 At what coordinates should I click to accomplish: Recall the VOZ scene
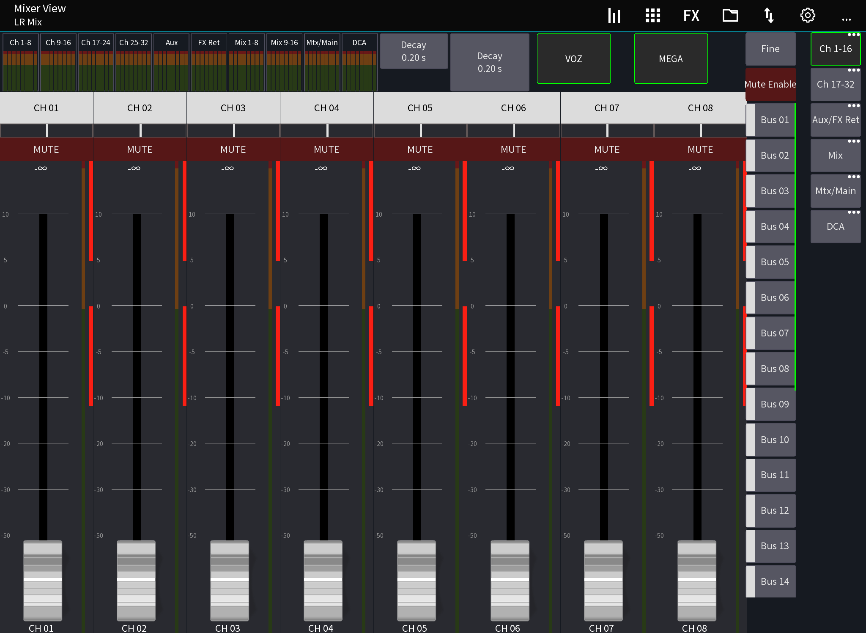573,58
